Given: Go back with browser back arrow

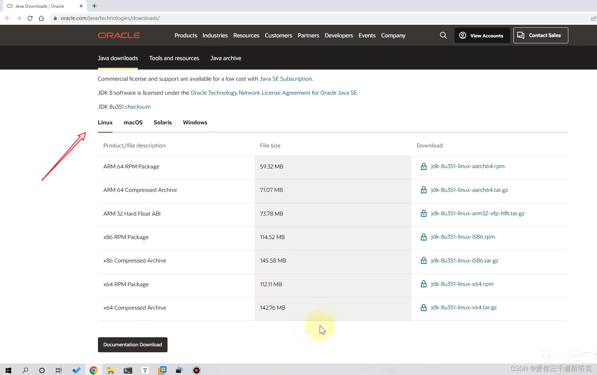Looking at the screenshot, I should click(8, 18).
